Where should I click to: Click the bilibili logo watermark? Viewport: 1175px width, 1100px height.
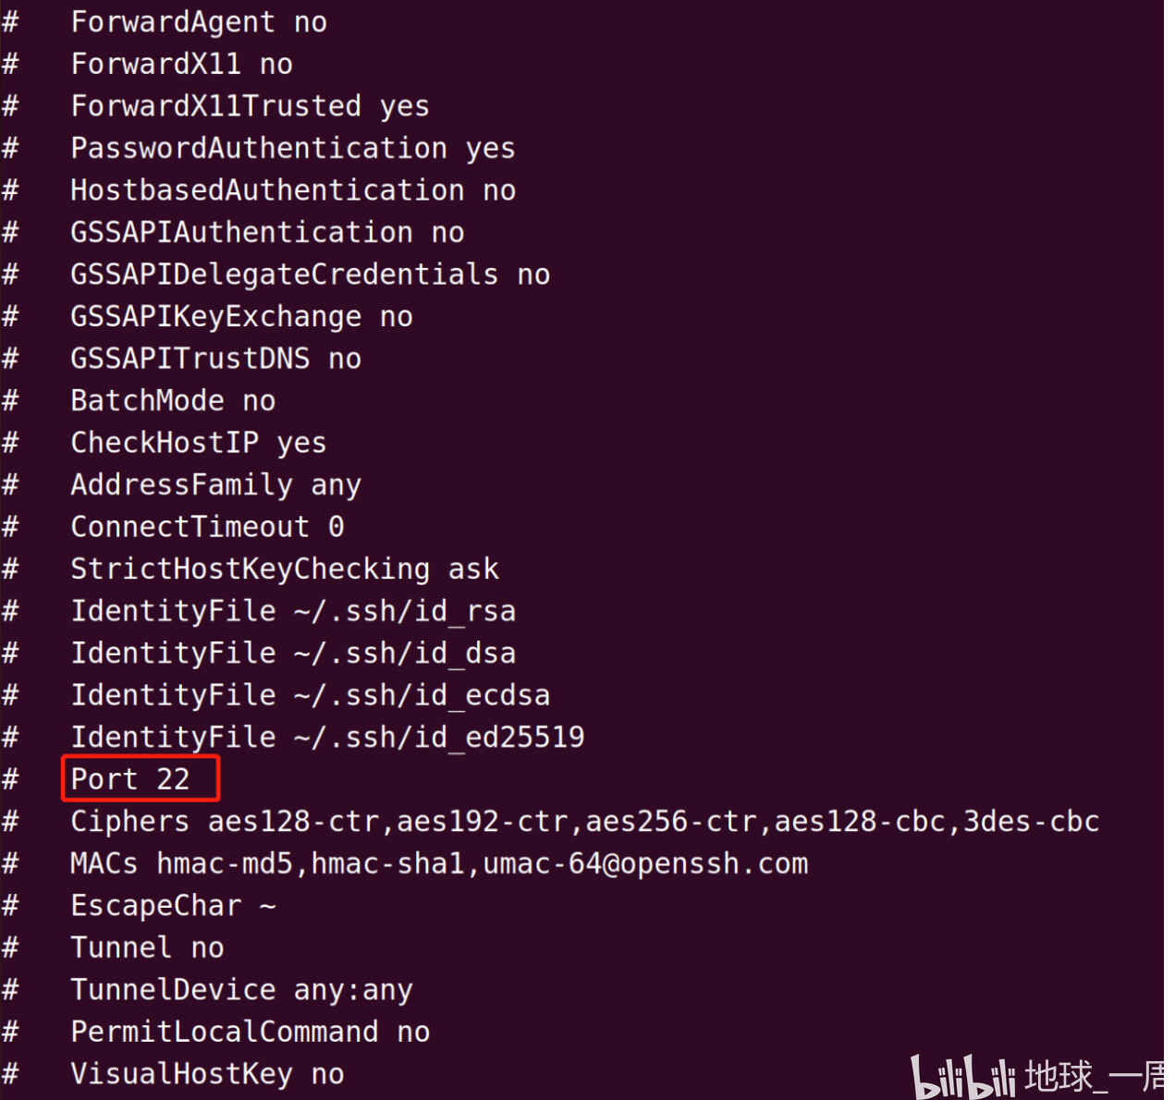pyautogui.click(x=962, y=1077)
